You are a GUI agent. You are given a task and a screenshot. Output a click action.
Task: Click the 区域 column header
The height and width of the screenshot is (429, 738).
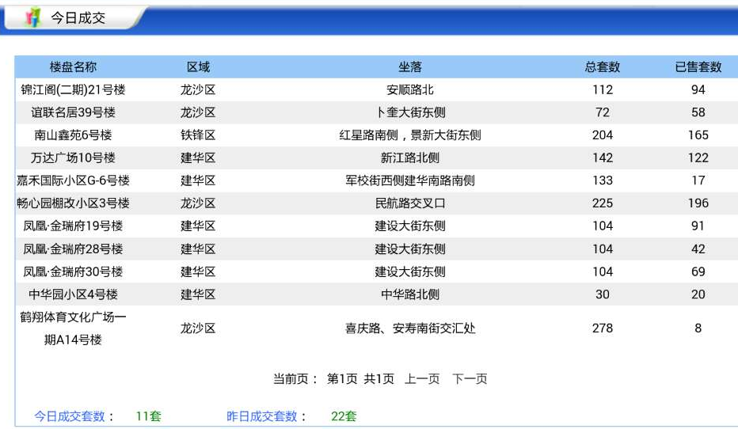[x=198, y=66]
